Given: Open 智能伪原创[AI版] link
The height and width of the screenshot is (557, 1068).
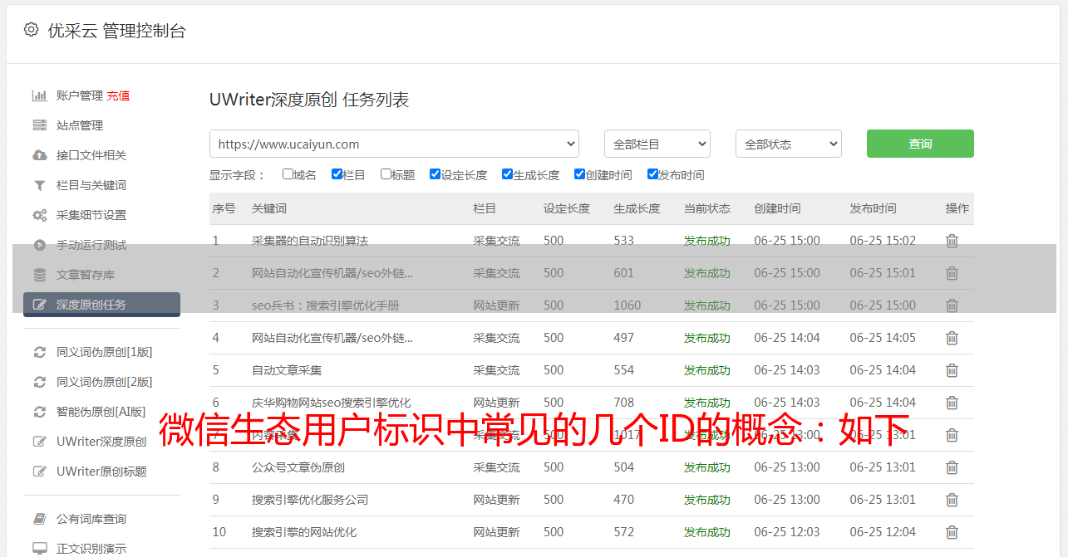Looking at the screenshot, I should tap(101, 412).
